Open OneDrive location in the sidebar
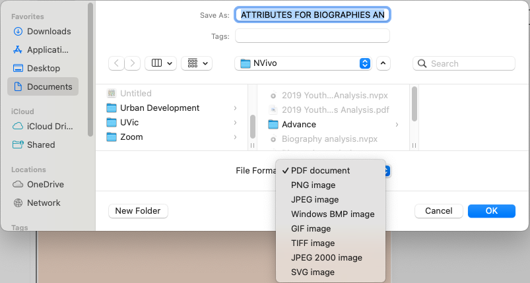The width and height of the screenshot is (530, 283). pos(45,184)
